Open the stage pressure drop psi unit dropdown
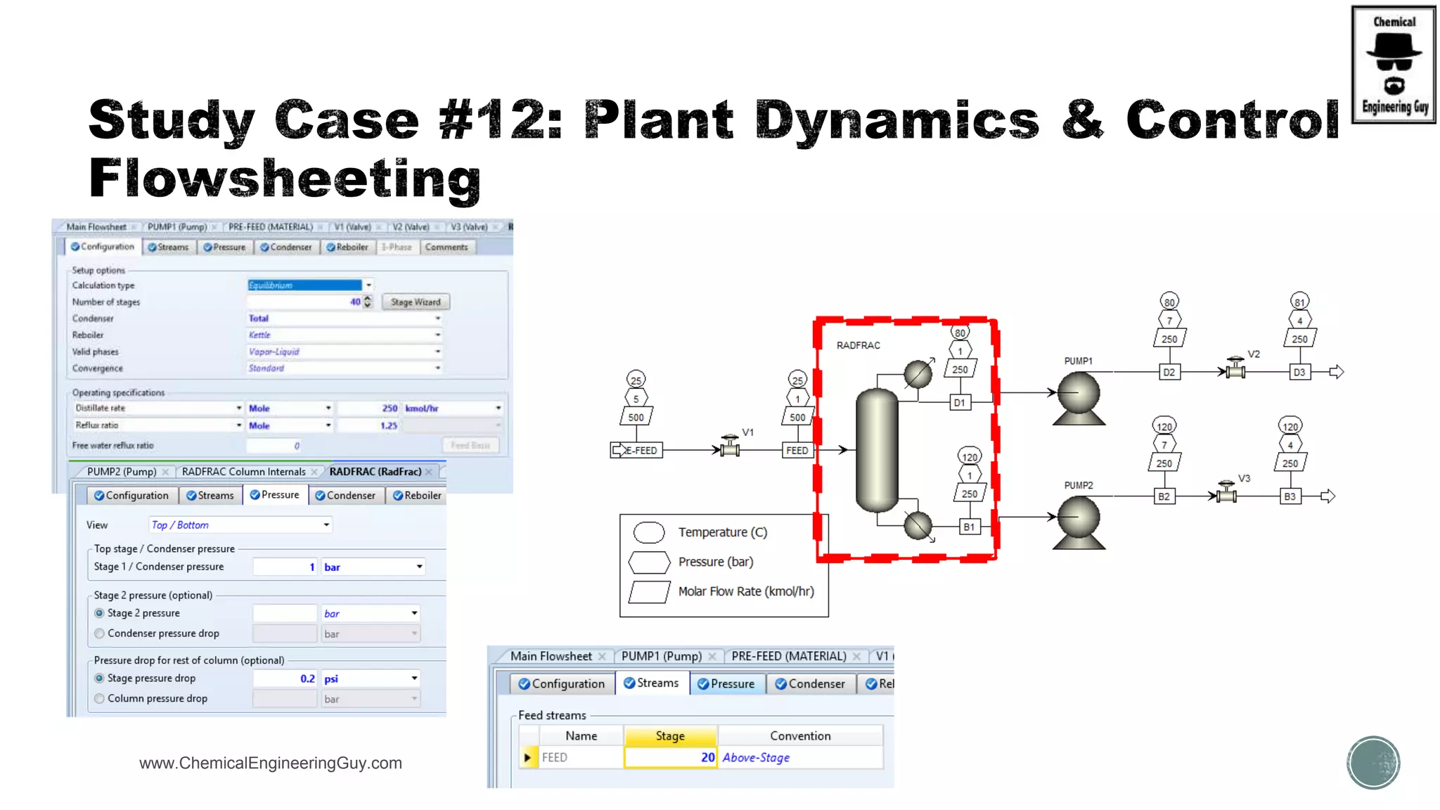 click(414, 679)
